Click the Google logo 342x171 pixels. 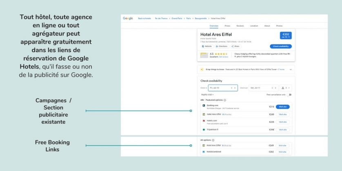[128, 18]
